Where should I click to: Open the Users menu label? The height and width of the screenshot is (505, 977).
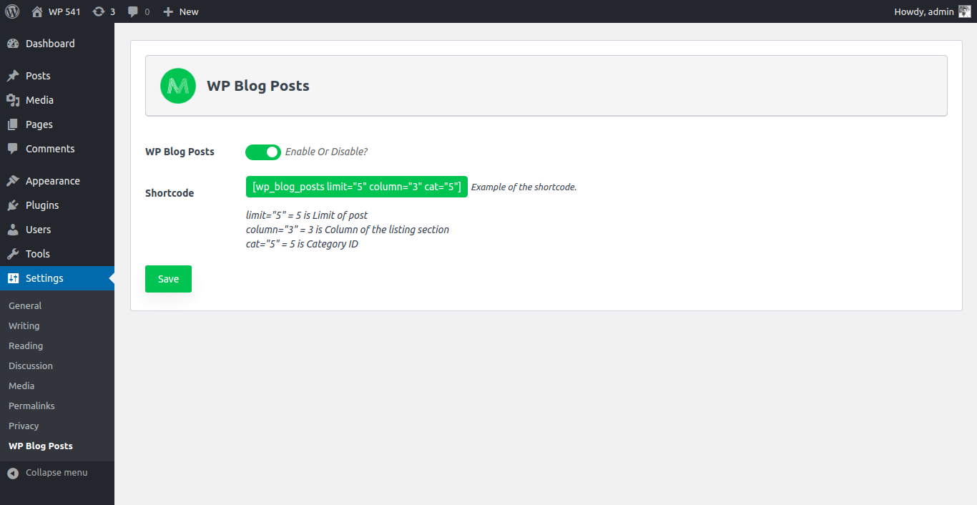[x=39, y=230]
